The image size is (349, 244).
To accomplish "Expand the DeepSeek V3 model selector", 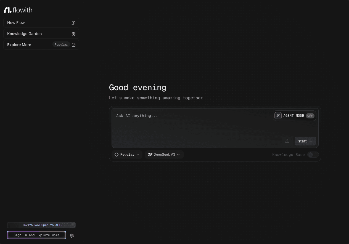I will 164,155.
